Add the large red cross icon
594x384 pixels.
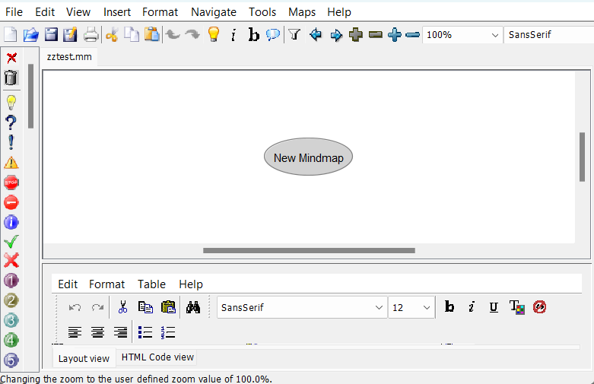11,261
